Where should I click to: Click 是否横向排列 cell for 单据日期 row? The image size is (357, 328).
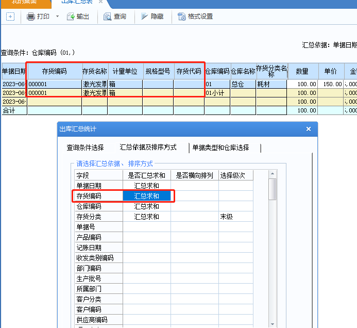pyautogui.click(x=194, y=186)
